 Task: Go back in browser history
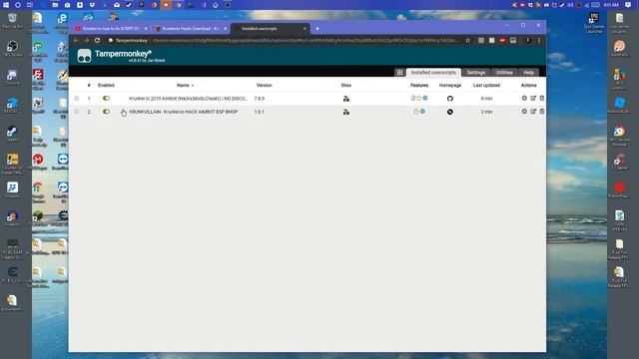point(76,40)
